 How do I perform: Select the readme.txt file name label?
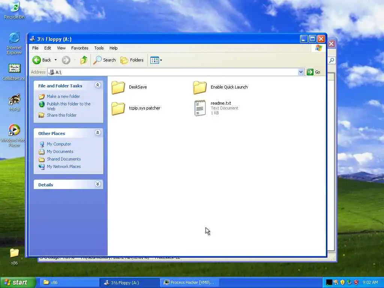[x=220, y=103]
